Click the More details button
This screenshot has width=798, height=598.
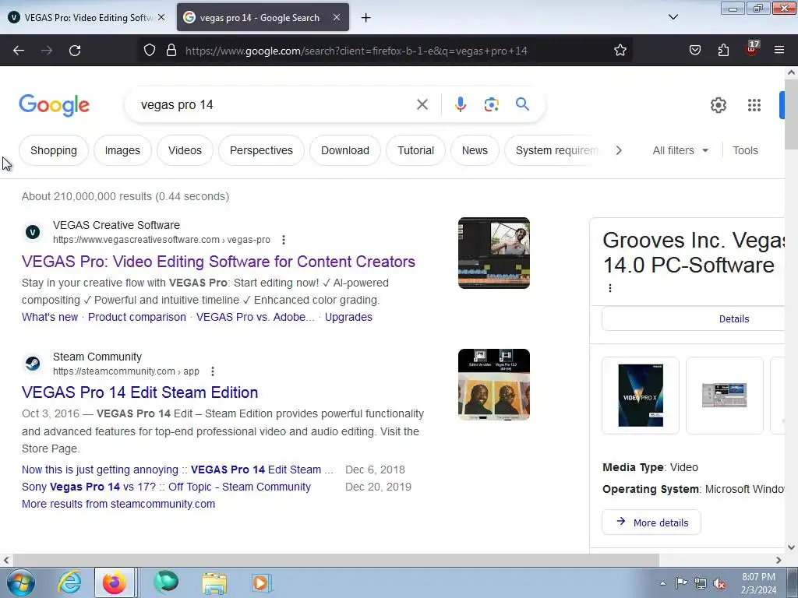(x=651, y=522)
